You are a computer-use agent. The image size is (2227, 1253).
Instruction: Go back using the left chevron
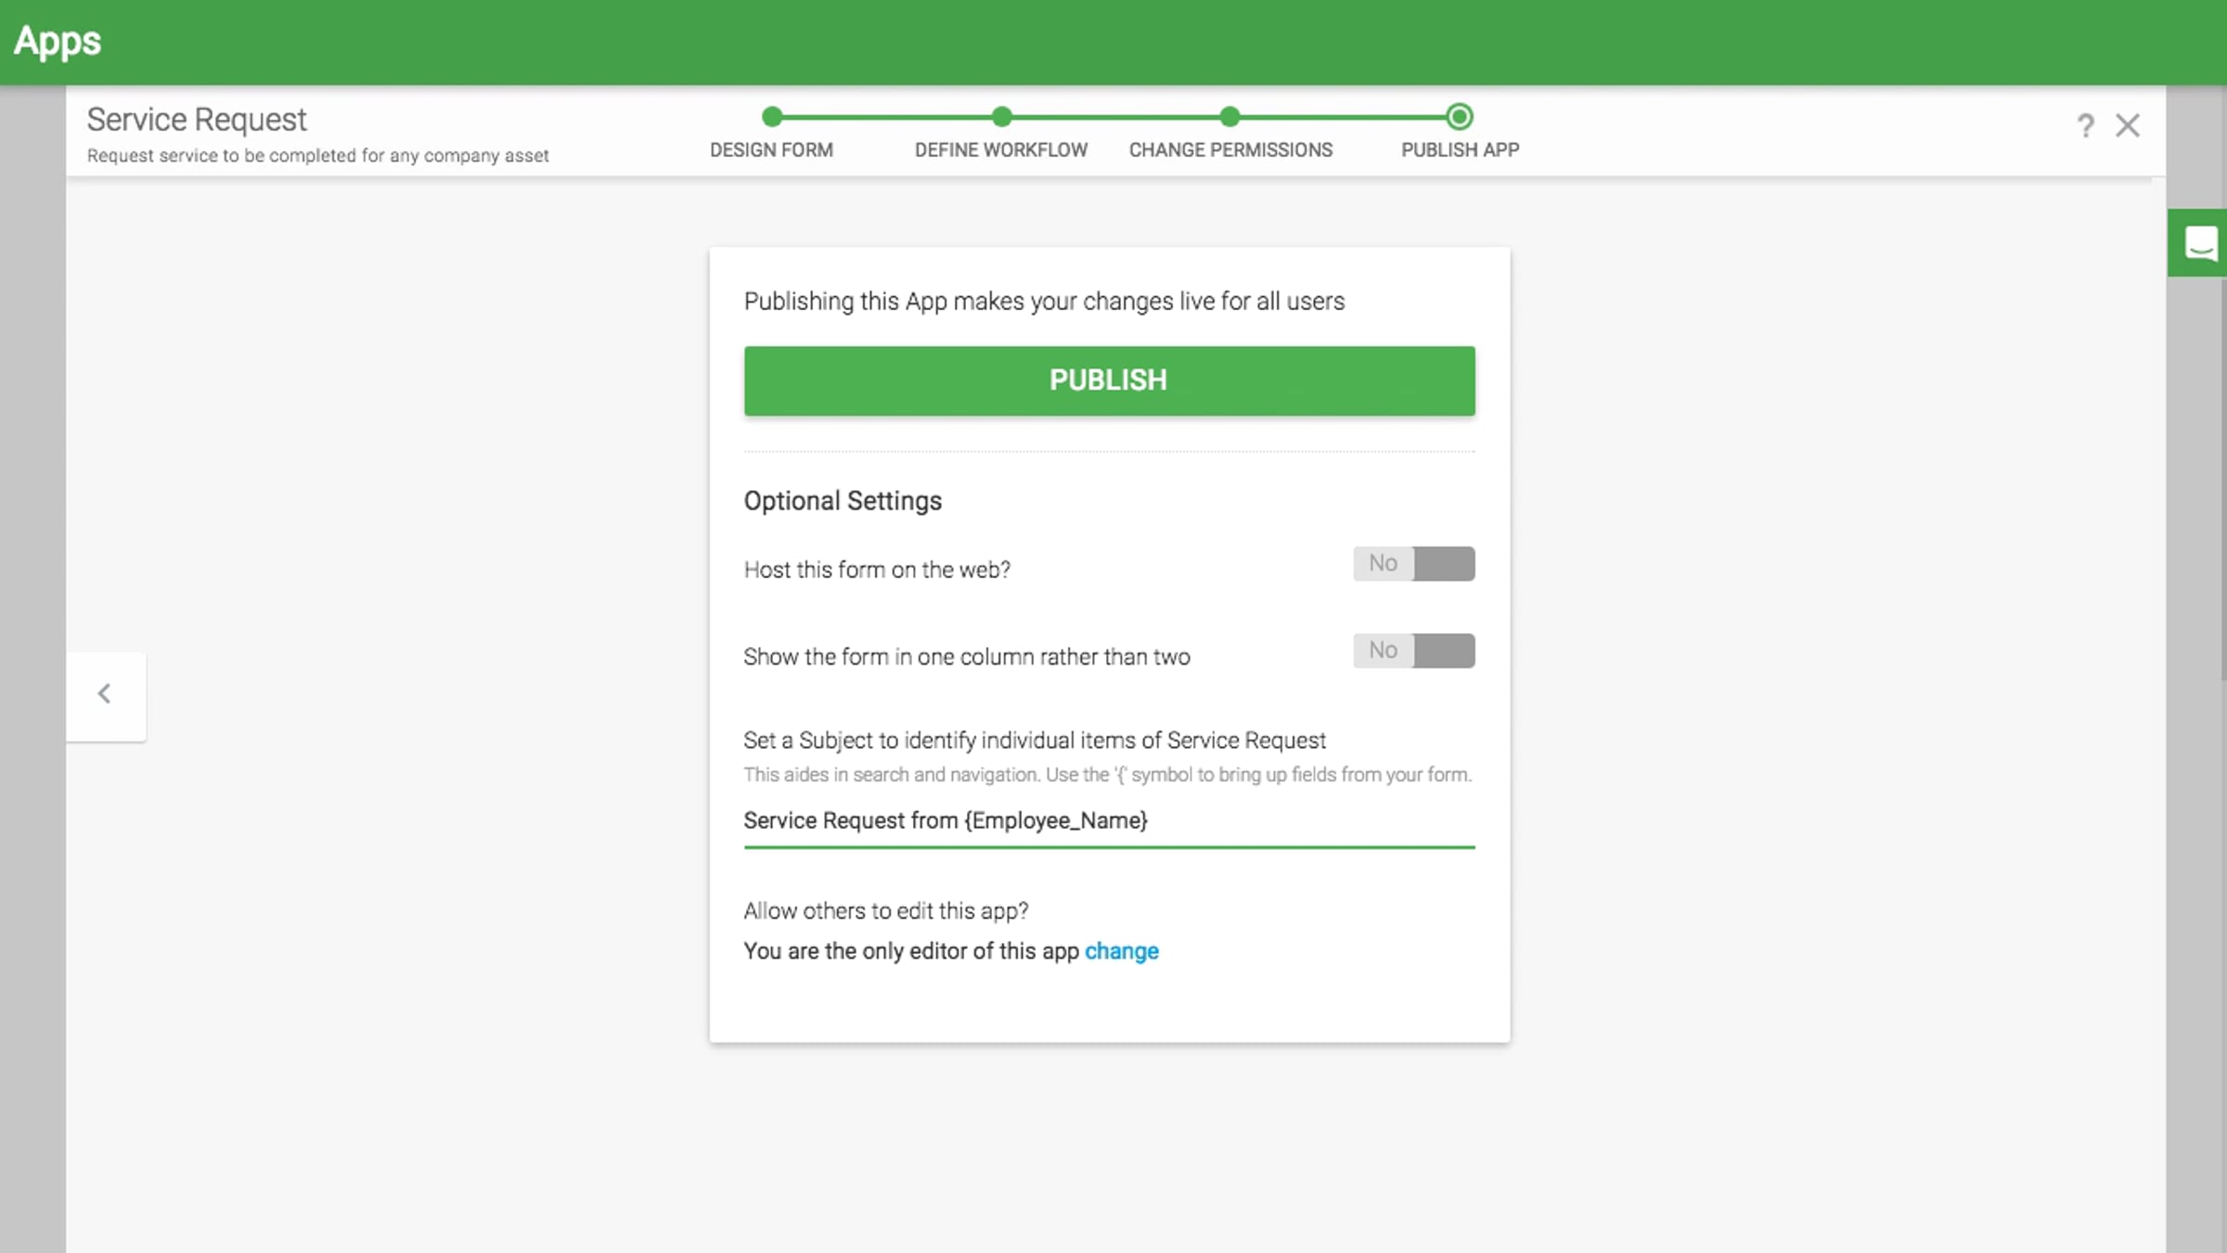(x=105, y=694)
